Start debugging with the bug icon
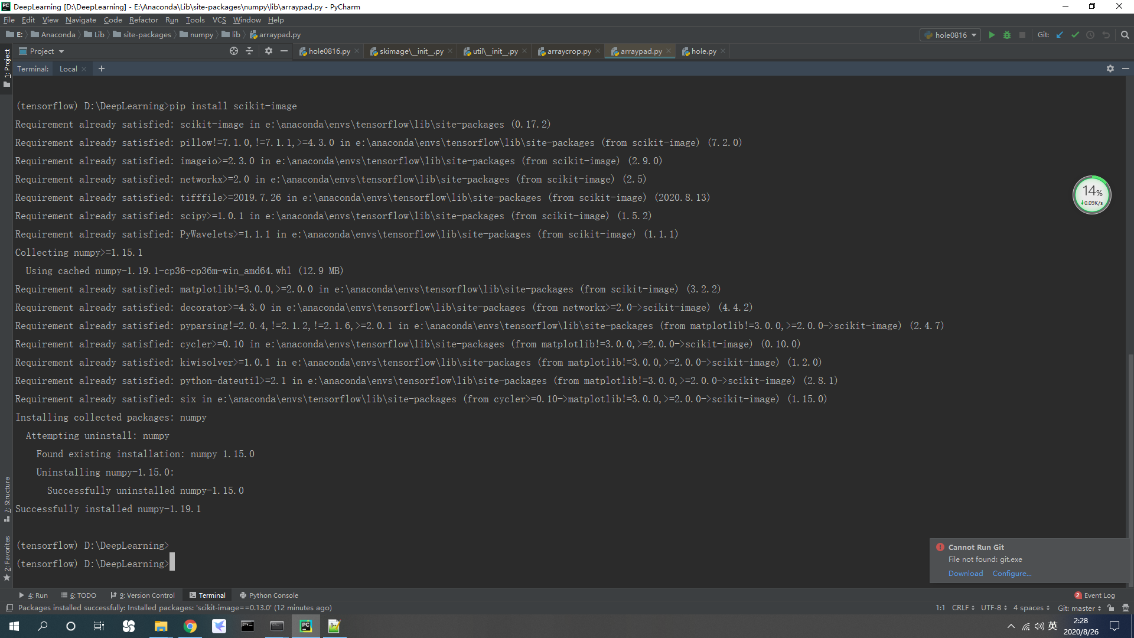1134x638 pixels. pyautogui.click(x=1007, y=35)
